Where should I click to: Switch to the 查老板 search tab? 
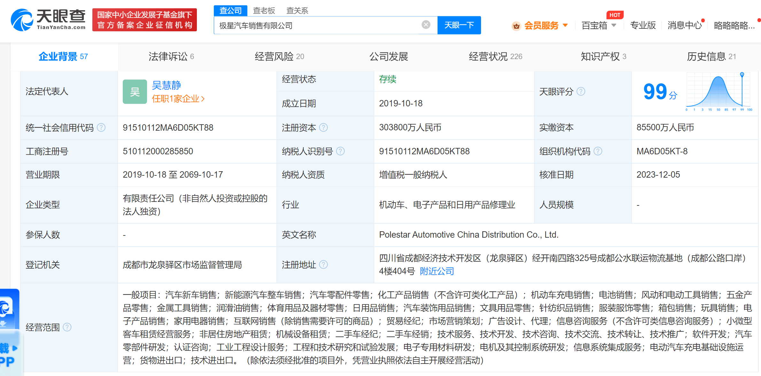pyautogui.click(x=264, y=11)
